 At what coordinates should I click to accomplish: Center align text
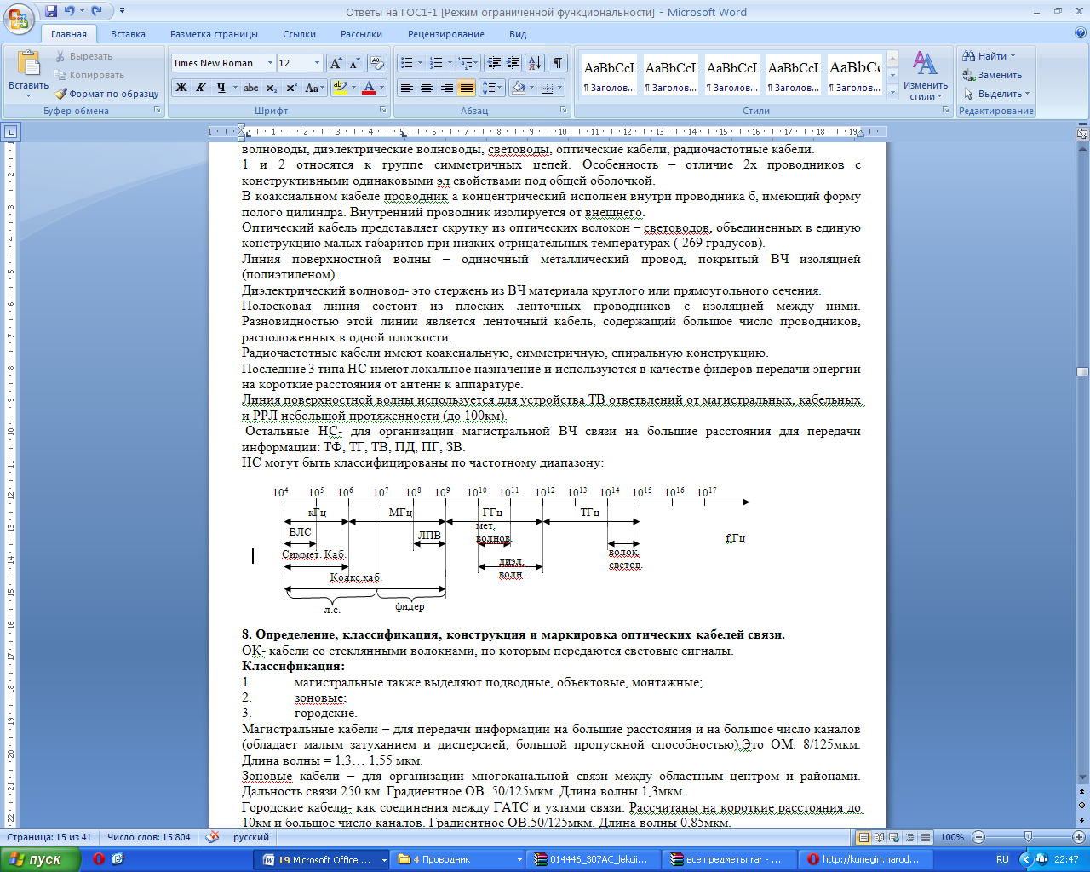coord(427,88)
